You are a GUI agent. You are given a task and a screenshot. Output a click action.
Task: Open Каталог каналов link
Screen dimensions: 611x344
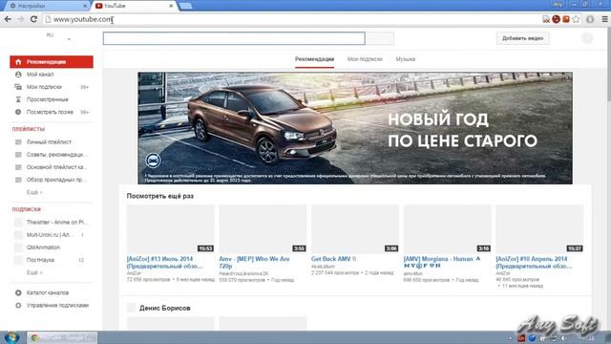click(48, 292)
